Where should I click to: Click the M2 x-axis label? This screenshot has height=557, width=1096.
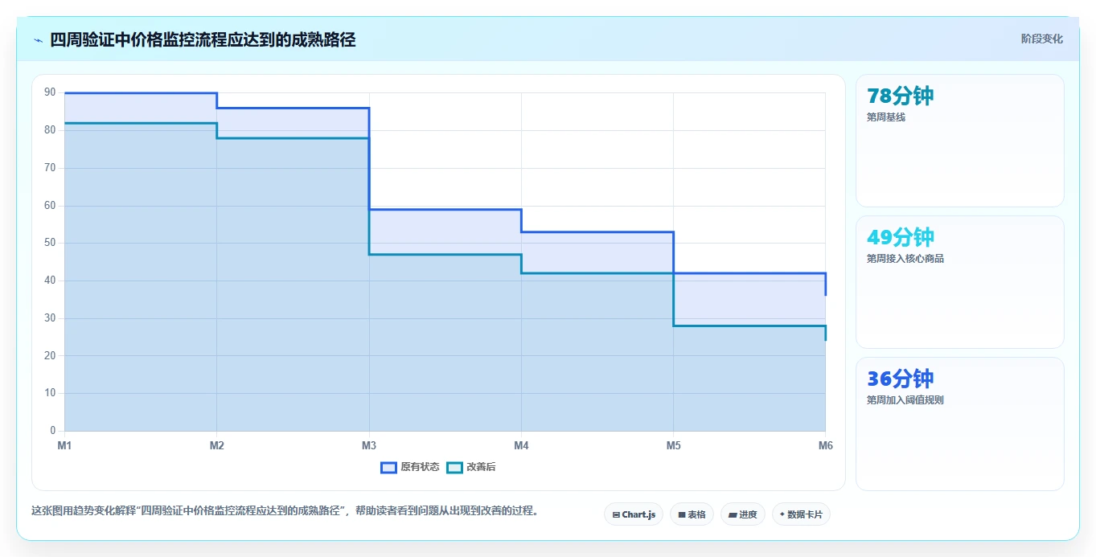216,445
